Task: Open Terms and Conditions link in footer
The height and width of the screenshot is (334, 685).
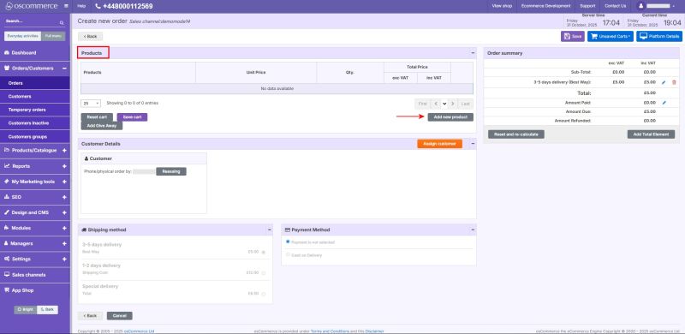Action: tap(330, 331)
